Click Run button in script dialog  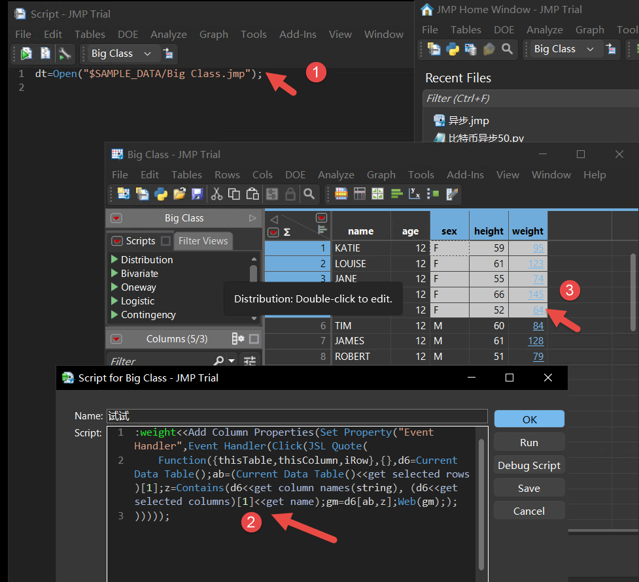point(529,442)
